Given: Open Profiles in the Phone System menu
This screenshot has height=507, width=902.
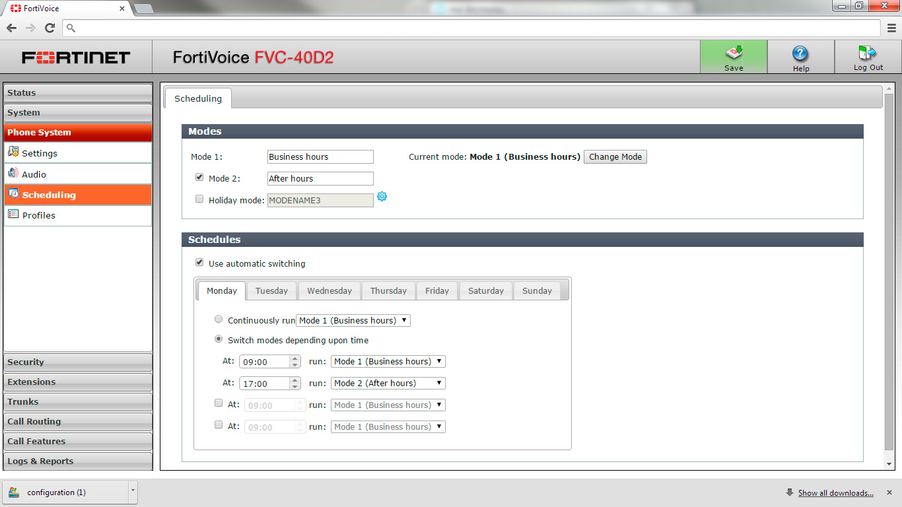Looking at the screenshot, I should coord(78,215).
